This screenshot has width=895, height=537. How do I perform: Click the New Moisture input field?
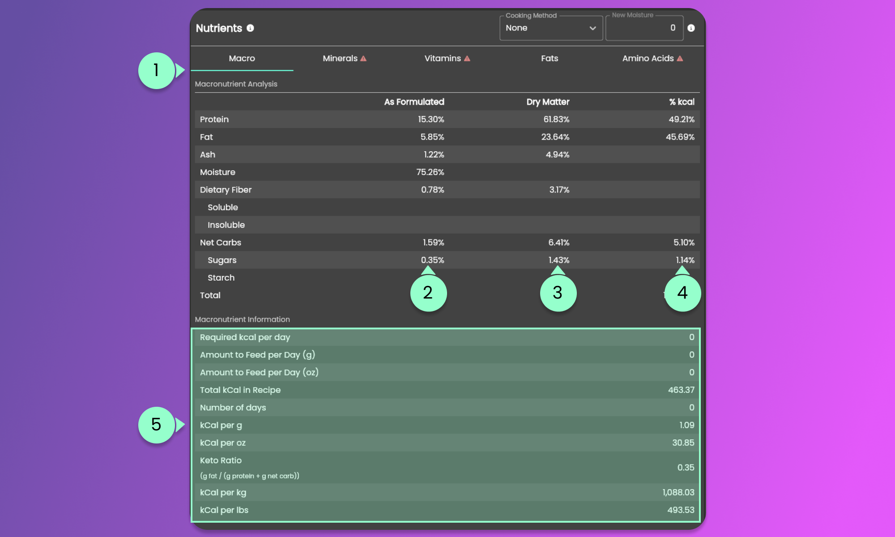click(644, 28)
